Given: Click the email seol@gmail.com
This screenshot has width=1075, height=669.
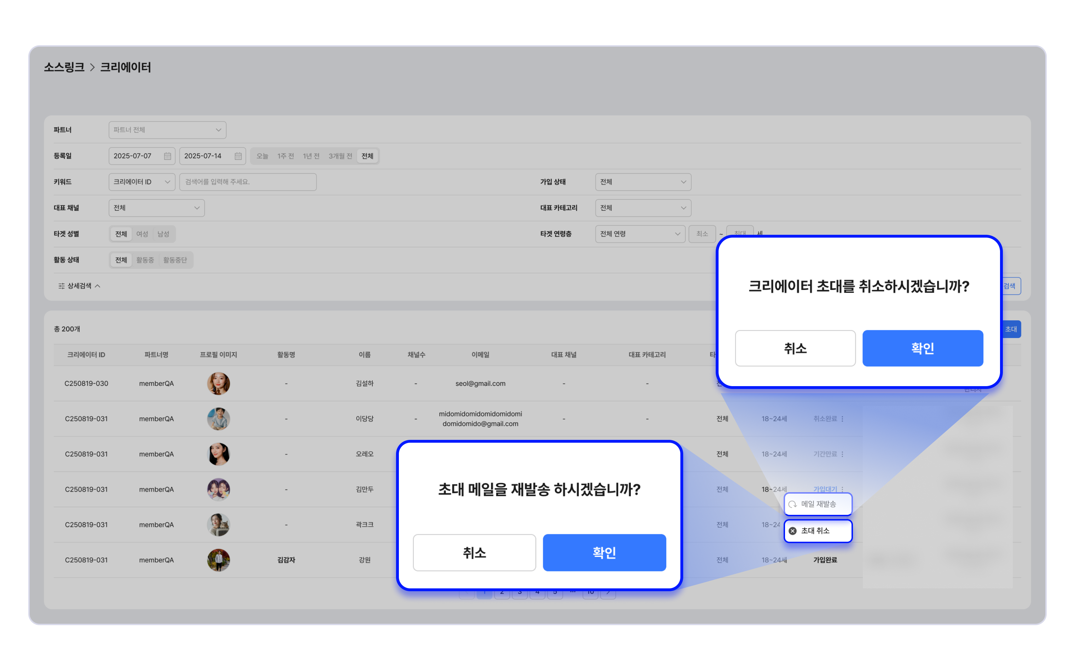Looking at the screenshot, I should [x=481, y=384].
